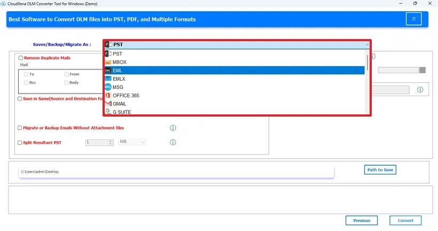Click the MSG format icon
Image resolution: width=438 pixels, height=231 pixels.
tap(108, 87)
